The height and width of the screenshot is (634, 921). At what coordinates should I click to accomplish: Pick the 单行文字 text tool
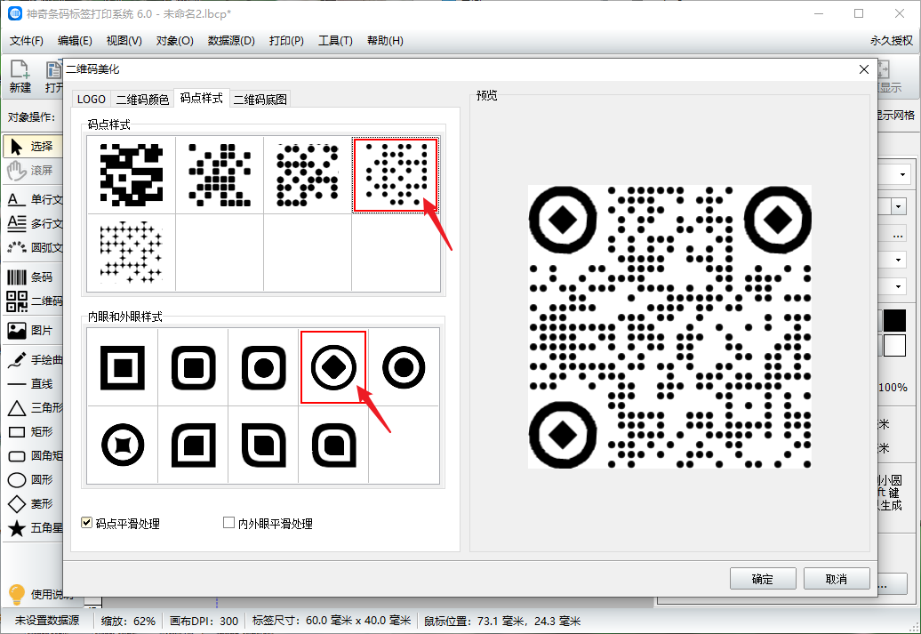point(34,200)
